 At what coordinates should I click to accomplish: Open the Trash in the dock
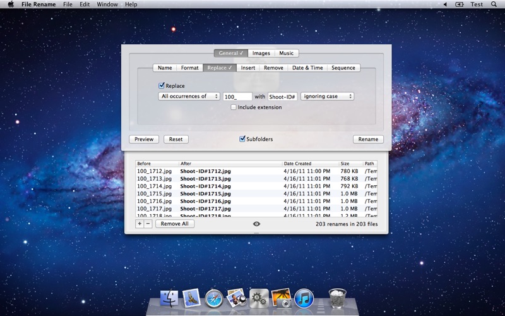(337, 298)
